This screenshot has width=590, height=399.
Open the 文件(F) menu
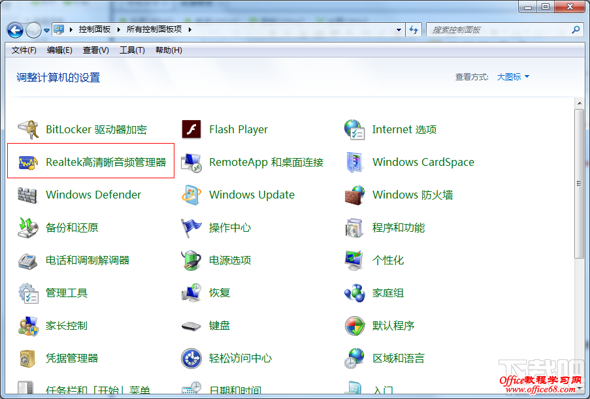point(24,50)
